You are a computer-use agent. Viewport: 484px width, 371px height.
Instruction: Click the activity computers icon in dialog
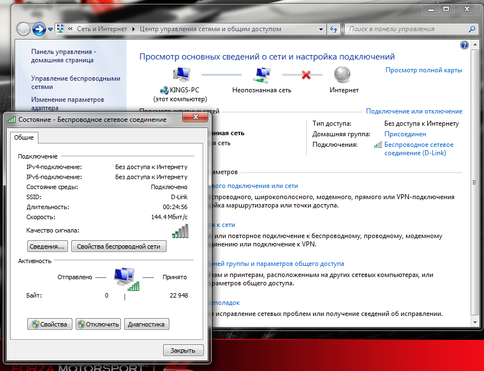[126, 279]
